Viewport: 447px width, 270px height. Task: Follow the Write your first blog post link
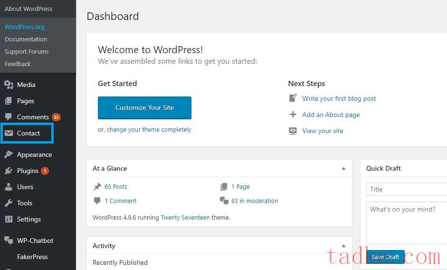coord(339,98)
